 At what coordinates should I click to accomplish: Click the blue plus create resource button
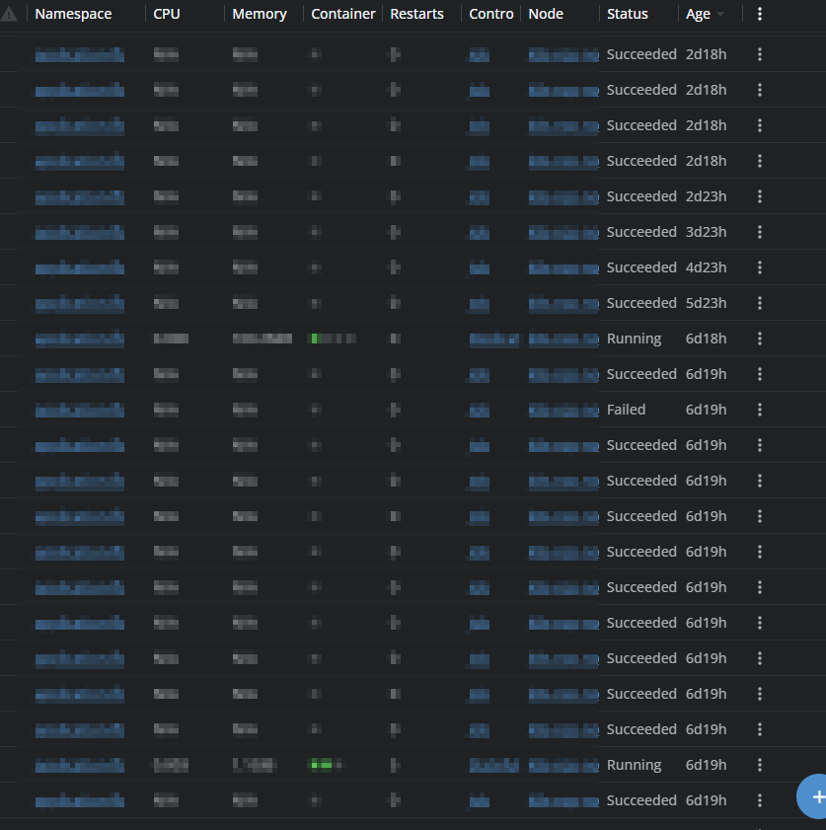pos(814,797)
